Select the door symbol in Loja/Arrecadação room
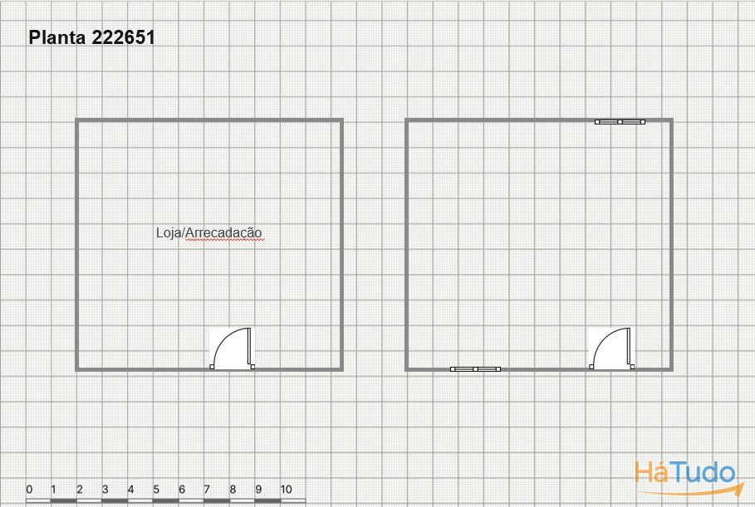This screenshot has height=507, width=755. [232, 349]
